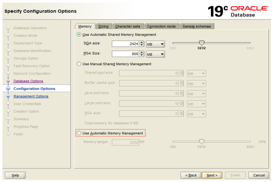Click the manual PGA size field
The width and height of the screenshot is (273, 182).
coord(149,114)
